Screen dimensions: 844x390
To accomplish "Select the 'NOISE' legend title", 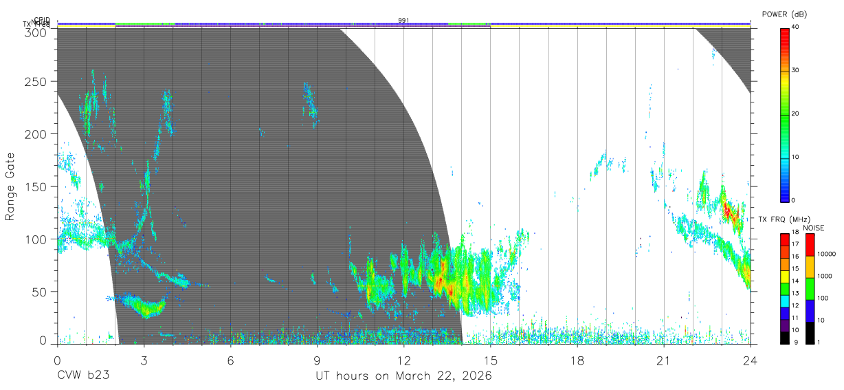I will click(x=813, y=228).
